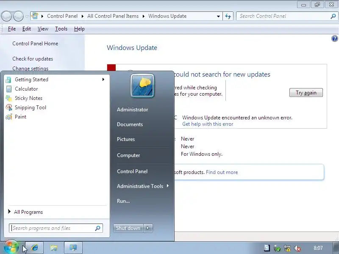Click the forward navigation button

[x=18, y=16]
